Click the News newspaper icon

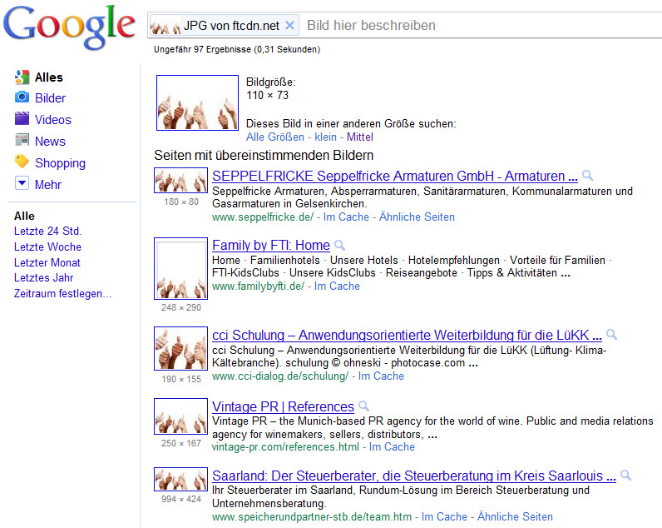coord(22,141)
